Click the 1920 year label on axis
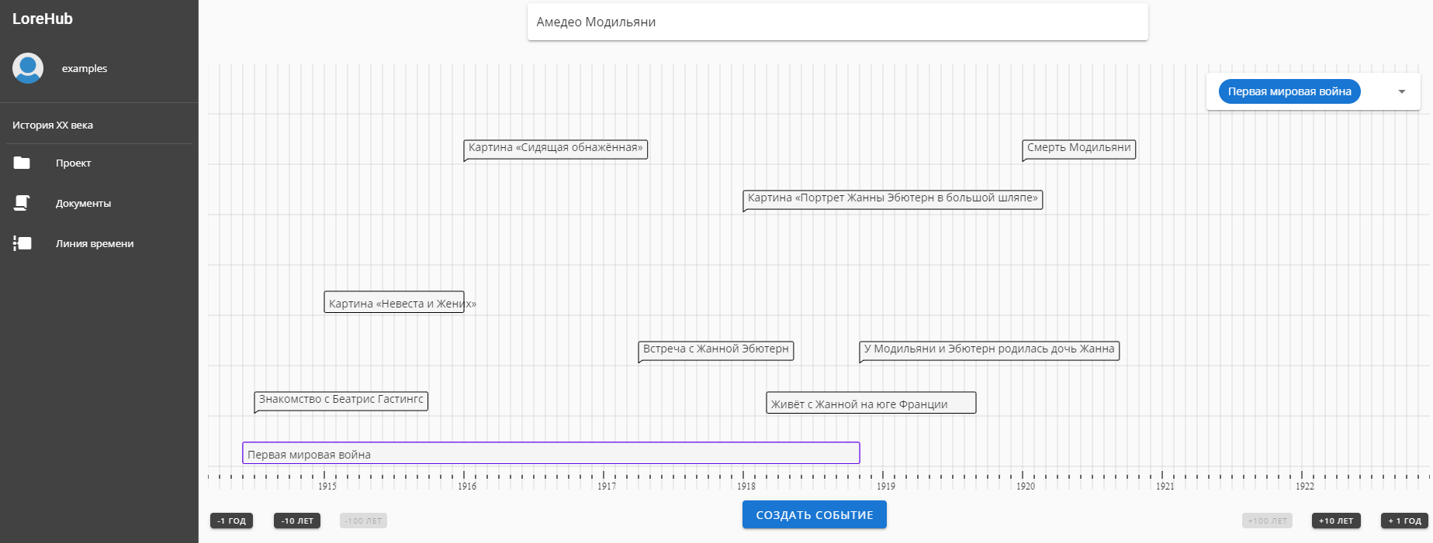1433x543 pixels. point(1026,486)
